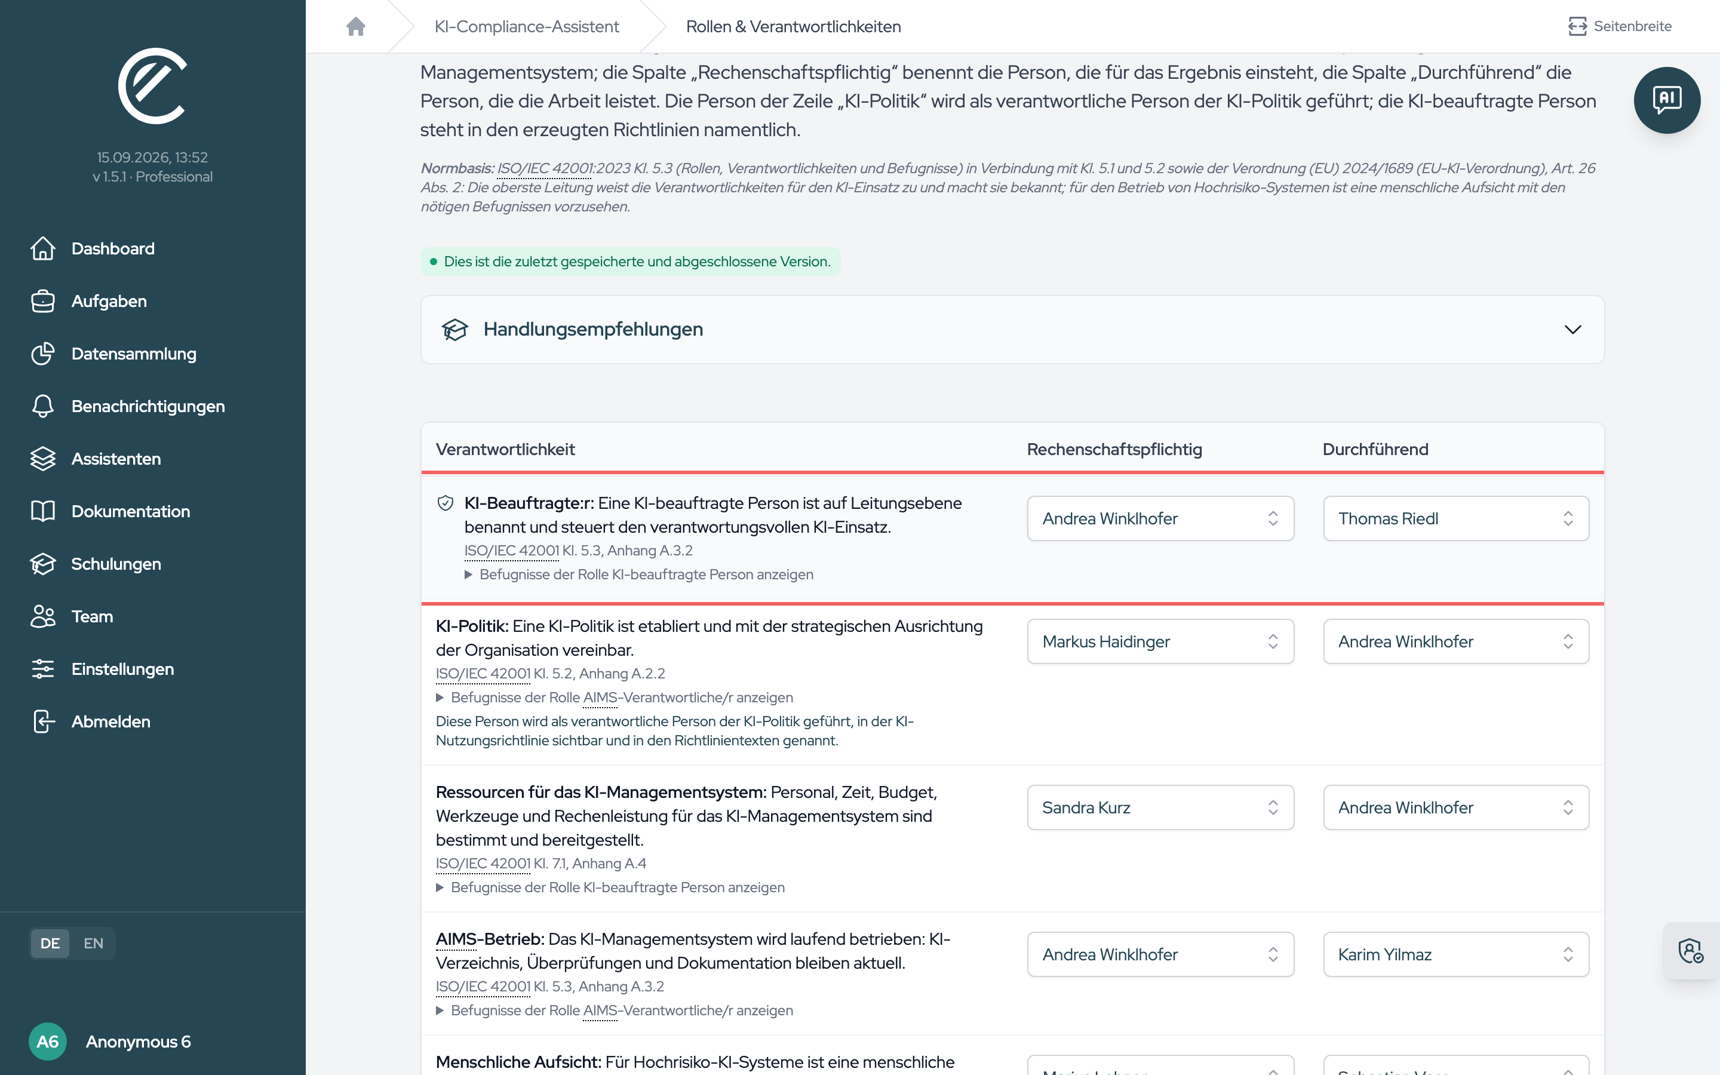Click the Assistenten layers icon
The image size is (1720, 1075).
pos(42,459)
